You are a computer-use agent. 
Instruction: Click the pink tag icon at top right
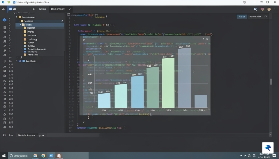262,9
